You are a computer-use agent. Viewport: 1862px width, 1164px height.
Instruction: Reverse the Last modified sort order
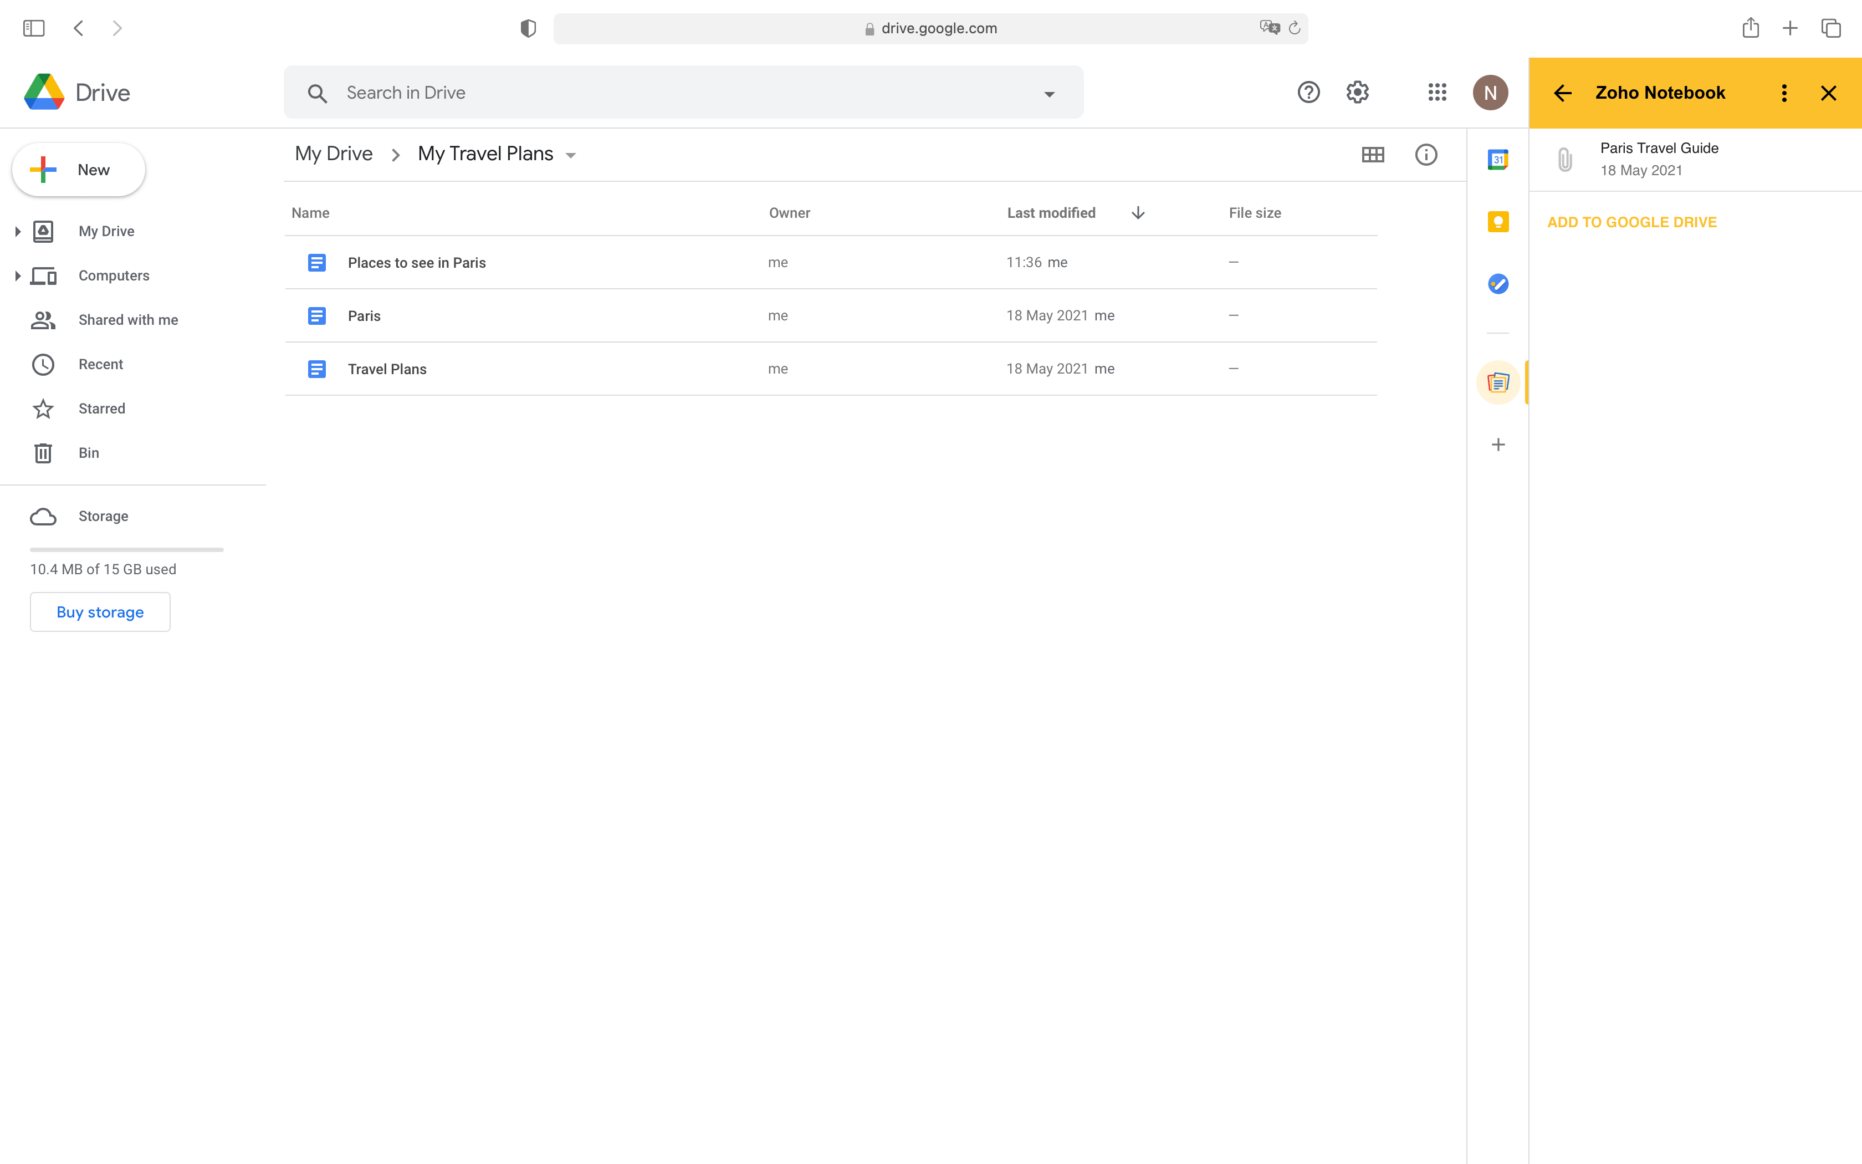point(1138,212)
